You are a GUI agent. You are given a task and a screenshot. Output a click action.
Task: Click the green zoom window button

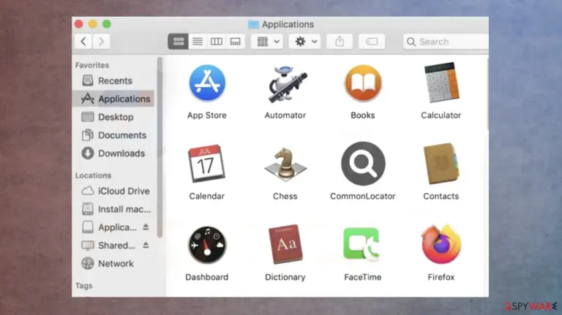(x=107, y=24)
